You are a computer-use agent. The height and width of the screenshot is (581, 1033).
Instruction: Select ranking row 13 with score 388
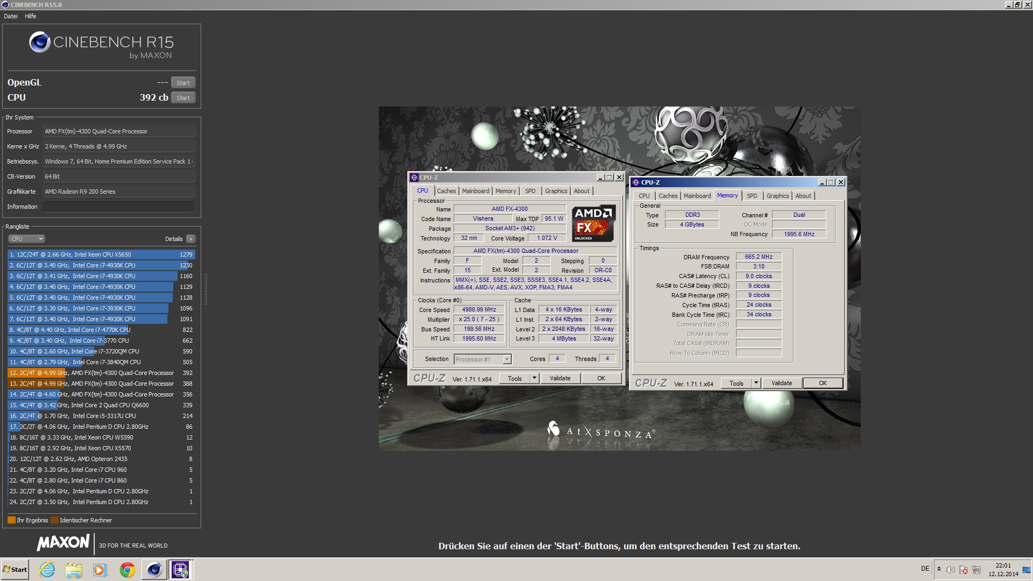[x=101, y=384]
